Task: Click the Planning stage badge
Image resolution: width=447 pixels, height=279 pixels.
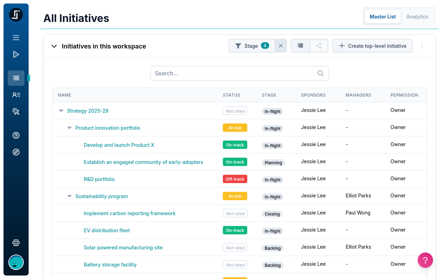Action: tap(273, 163)
